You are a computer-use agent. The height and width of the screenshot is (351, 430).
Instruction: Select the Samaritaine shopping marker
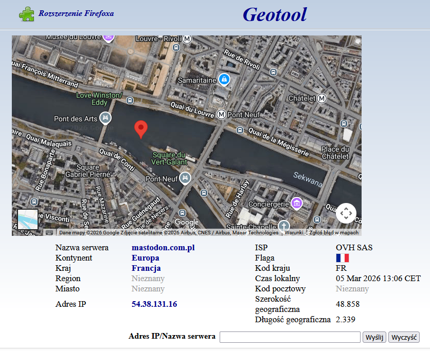pos(224,80)
